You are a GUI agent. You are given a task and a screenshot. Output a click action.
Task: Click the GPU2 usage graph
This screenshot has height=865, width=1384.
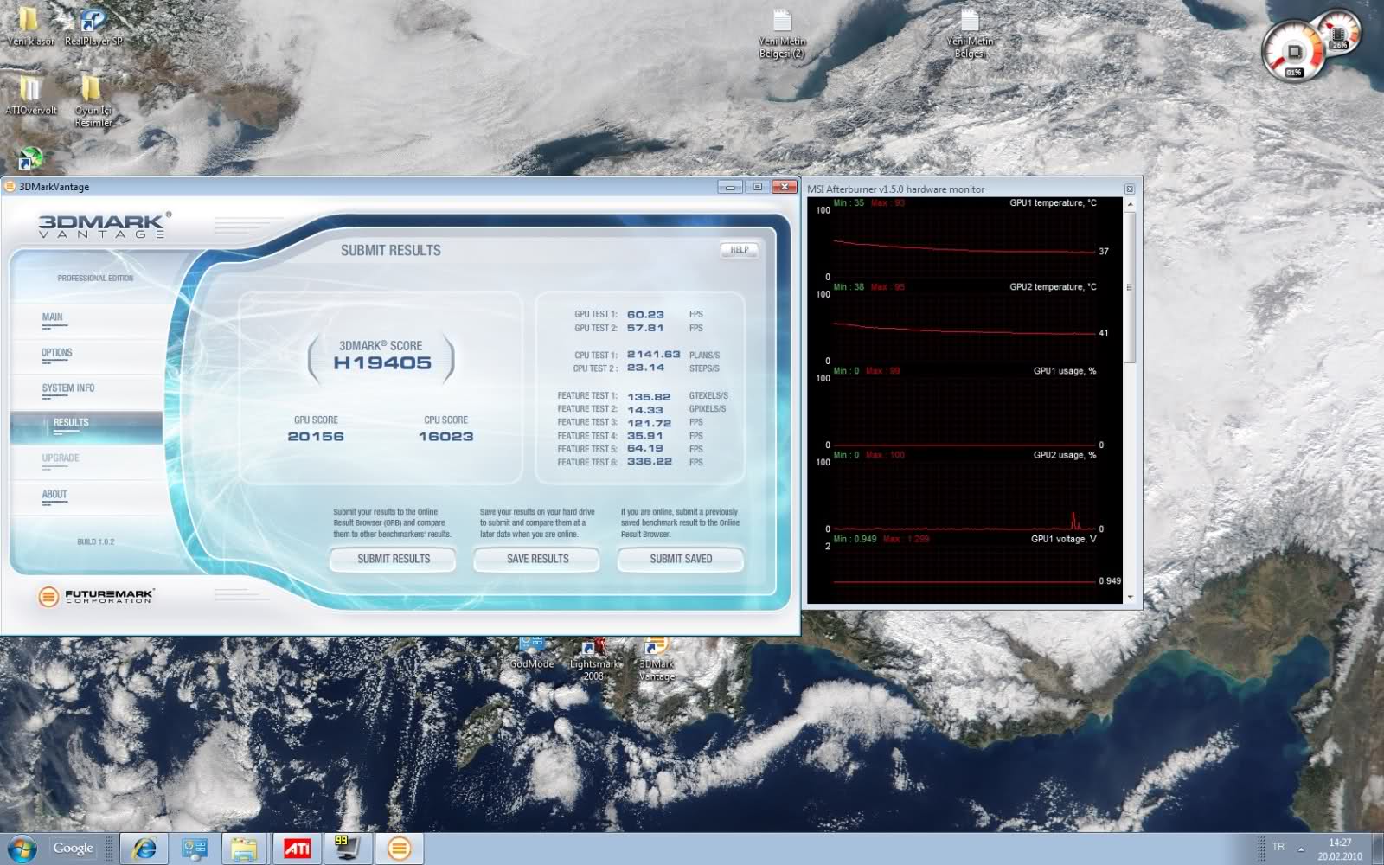coord(964,493)
